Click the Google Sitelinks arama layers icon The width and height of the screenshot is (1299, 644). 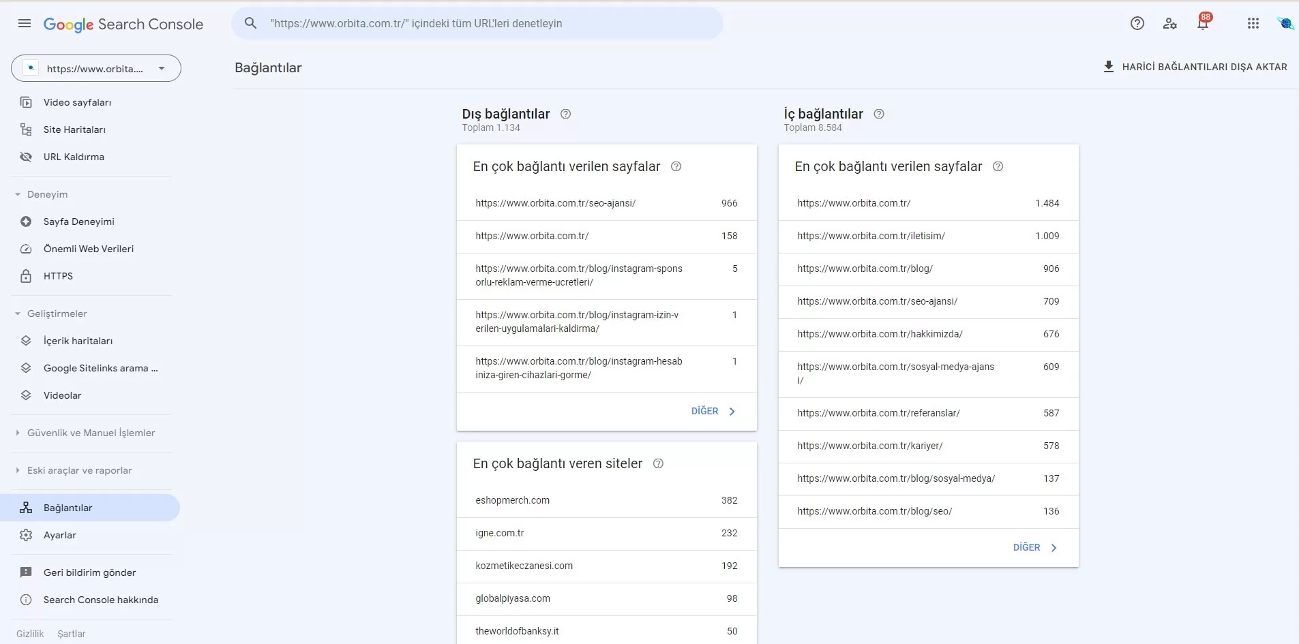point(26,368)
